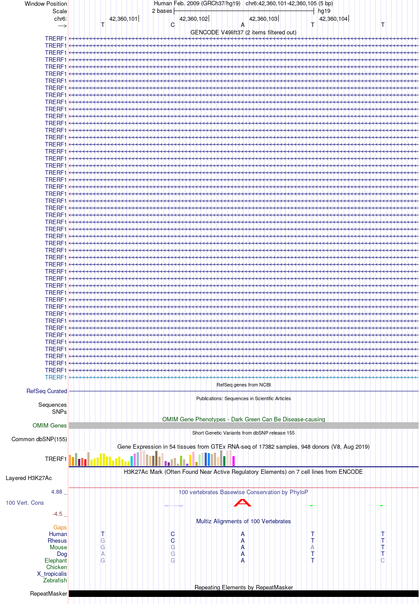This screenshot has width=419, height=604.
Task: Click the 'X_tropicalis' alignment row label
Action: [x=52, y=574]
